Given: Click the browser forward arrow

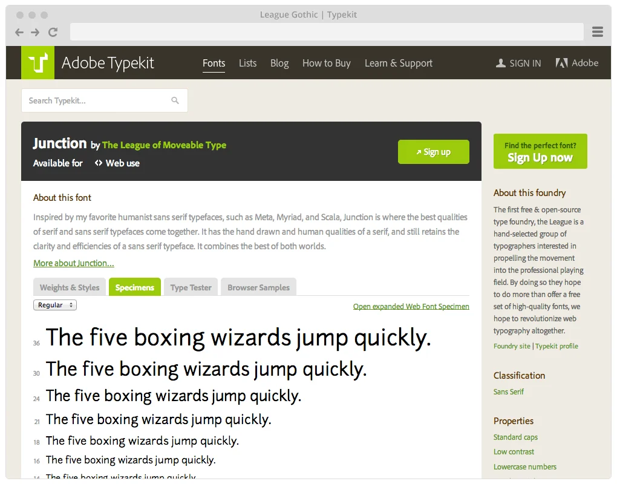Looking at the screenshot, I should [x=36, y=32].
